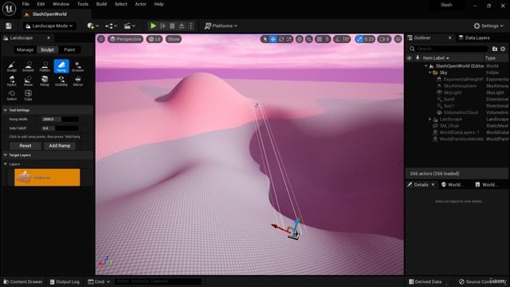Click the Outliner create folder icon

click(495, 49)
